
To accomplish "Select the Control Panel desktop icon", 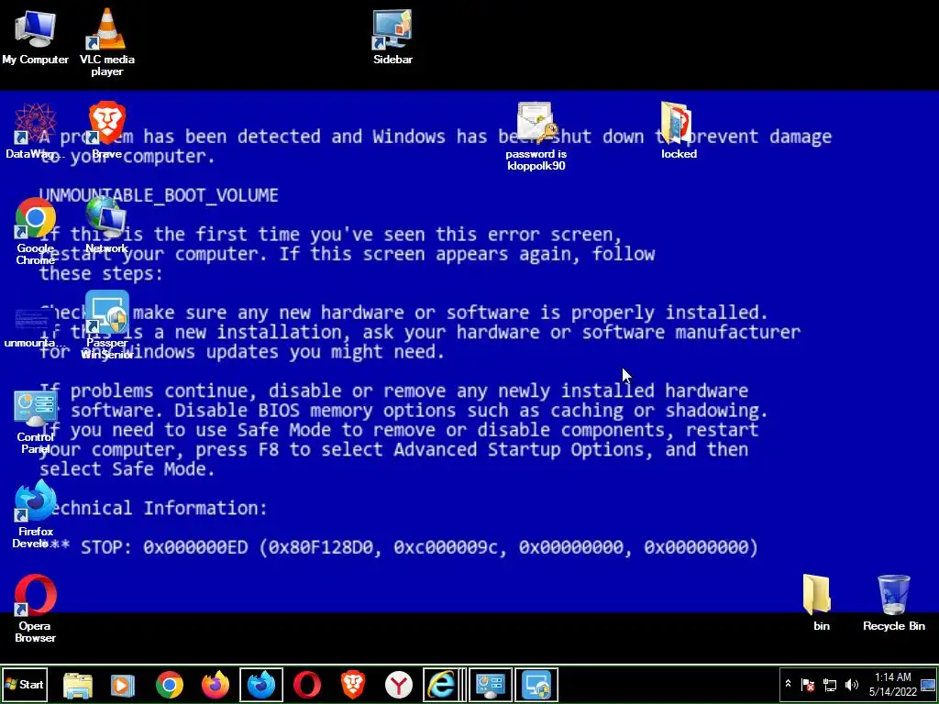I will [x=36, y=421].
